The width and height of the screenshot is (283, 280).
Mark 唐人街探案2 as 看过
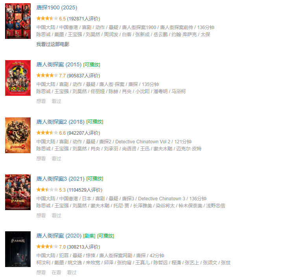coord(56,159)
